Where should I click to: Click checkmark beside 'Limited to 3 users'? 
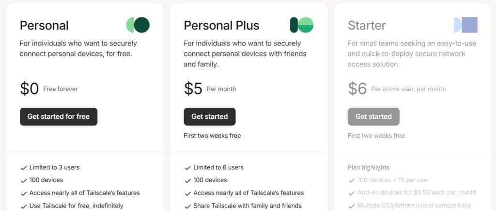click(23, 168)
